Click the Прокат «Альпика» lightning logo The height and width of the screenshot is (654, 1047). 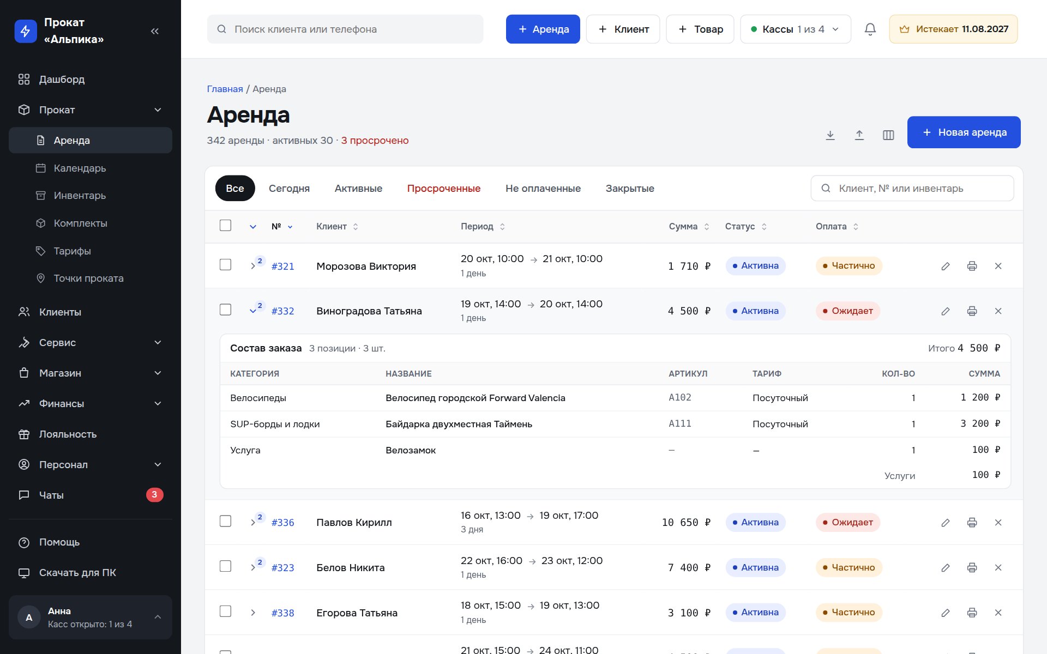(26, 31)
